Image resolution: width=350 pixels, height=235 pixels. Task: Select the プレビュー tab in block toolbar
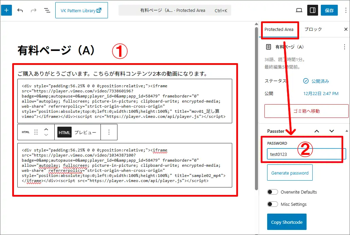86,132
